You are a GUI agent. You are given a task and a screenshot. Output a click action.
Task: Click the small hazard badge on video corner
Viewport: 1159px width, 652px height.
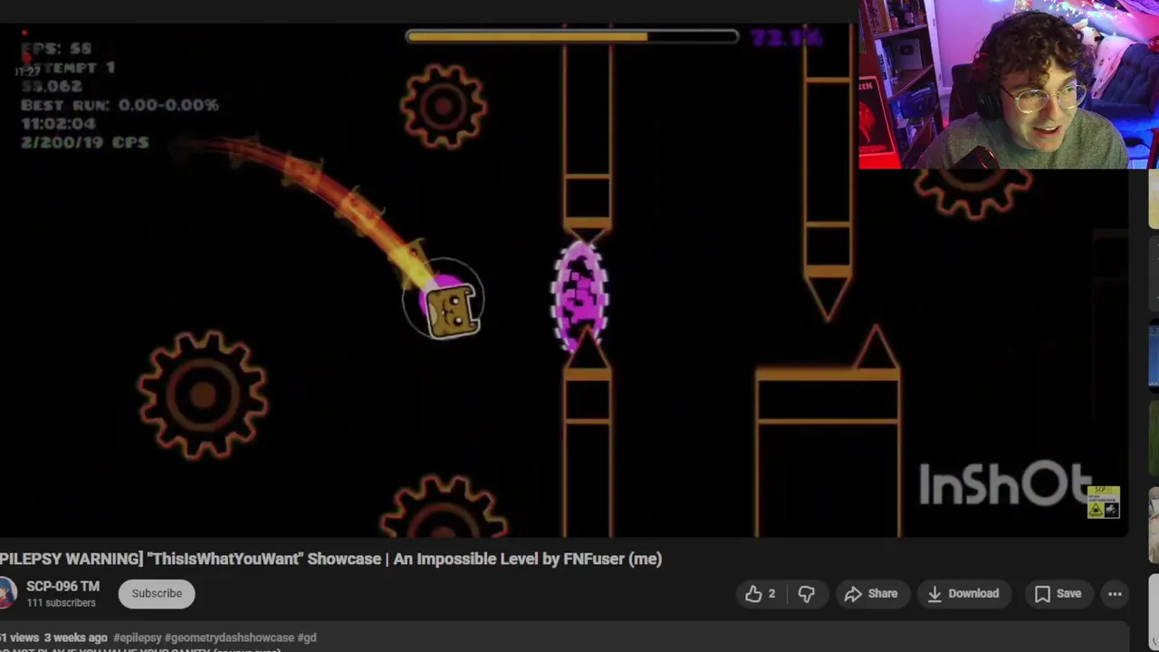click(1104, 503)
